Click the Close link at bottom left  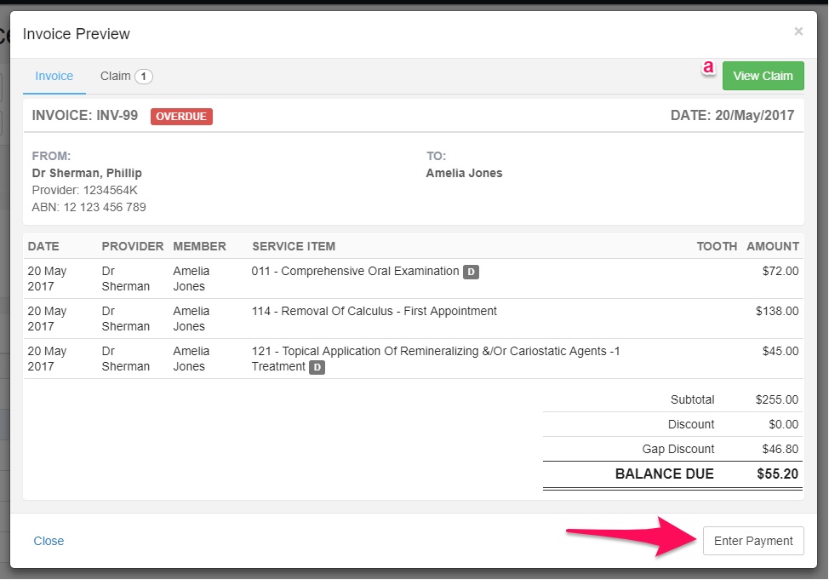coord(49,541)
